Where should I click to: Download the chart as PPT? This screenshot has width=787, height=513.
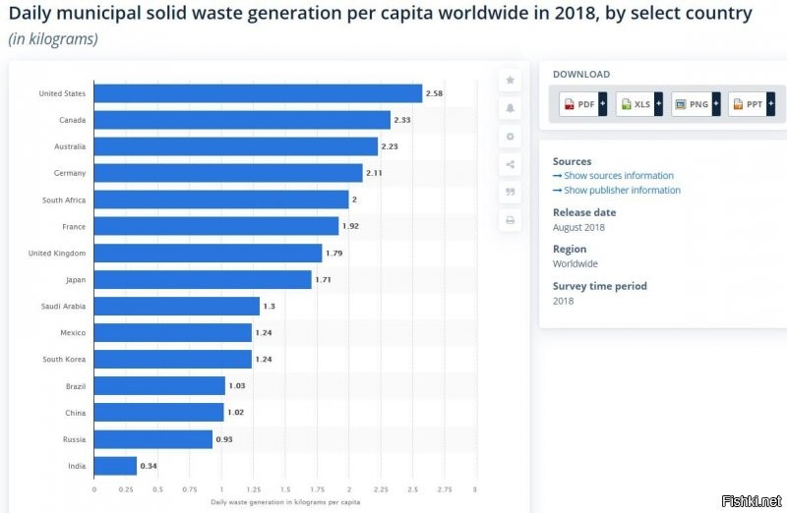(748, 104)
